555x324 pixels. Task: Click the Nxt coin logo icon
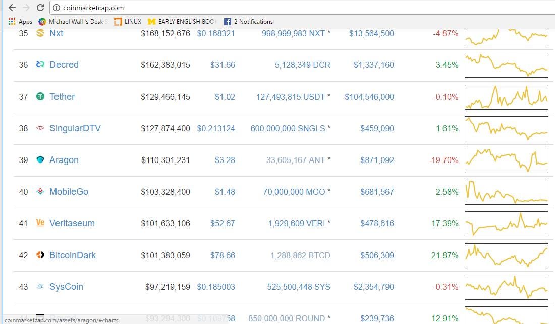(40, 33)
